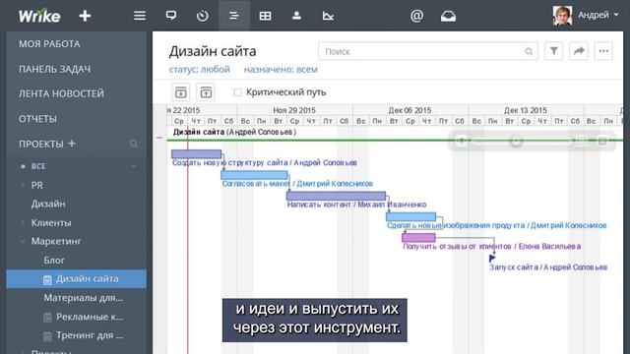
Task: Open the filter funnel icon
Action: pos(553,51)
